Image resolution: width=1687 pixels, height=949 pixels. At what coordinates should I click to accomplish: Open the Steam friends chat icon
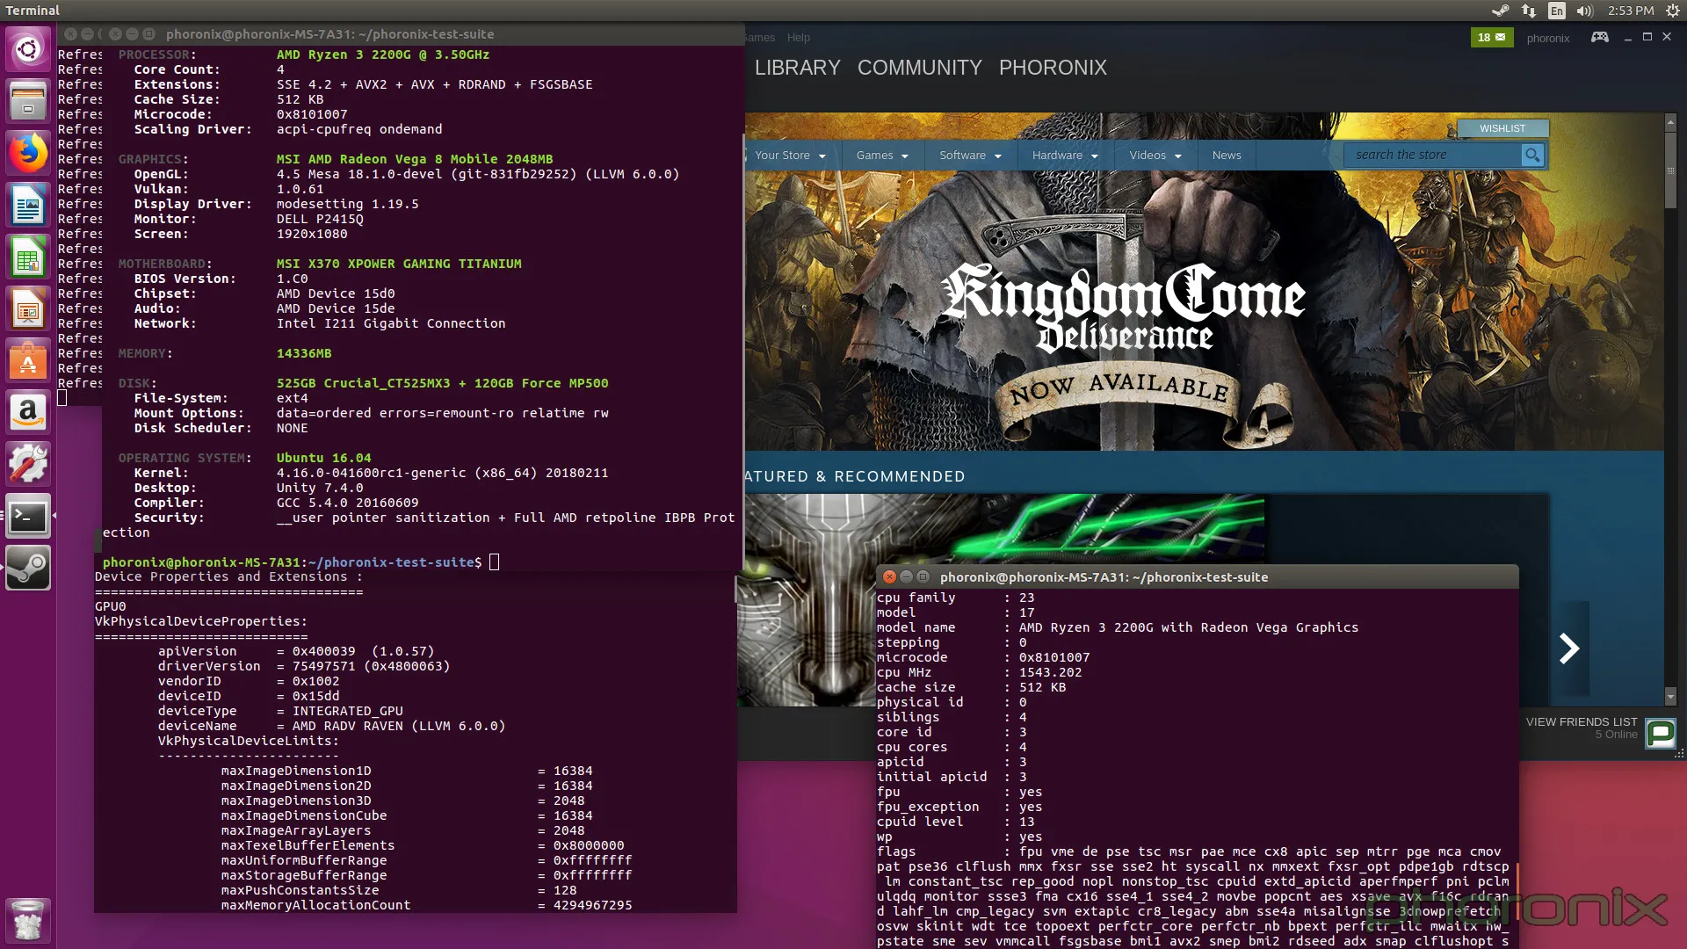click(1661, 733)
